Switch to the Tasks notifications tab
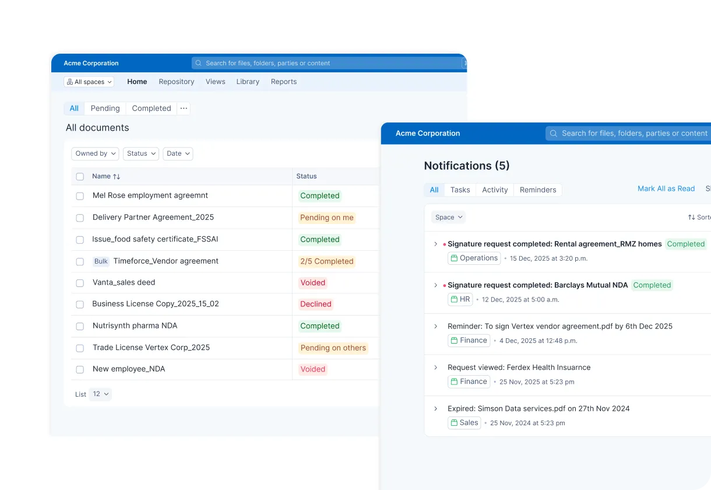Image resolution: width=711 pixels, height=490 pixels. pyautogui.click(x=460, y=190)
